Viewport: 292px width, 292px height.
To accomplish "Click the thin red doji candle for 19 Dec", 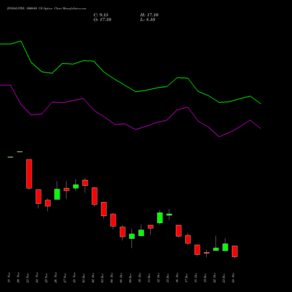I will click(x=207, y=253).
